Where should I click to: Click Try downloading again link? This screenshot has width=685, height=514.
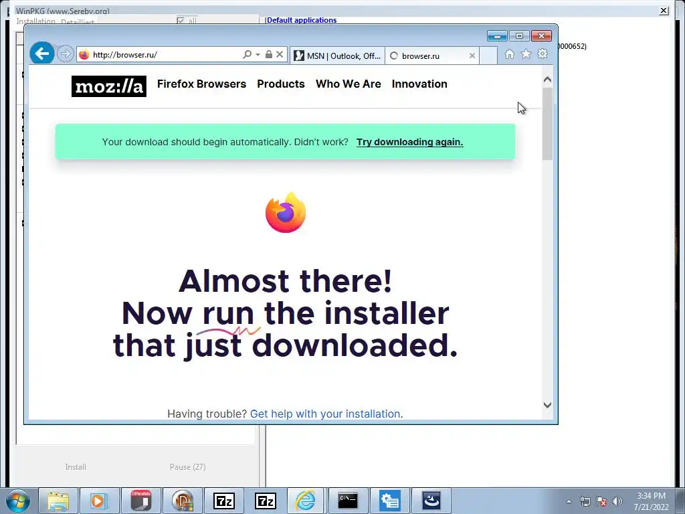pos(410,142)
